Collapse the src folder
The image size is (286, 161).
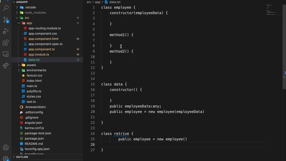[17, 18]
